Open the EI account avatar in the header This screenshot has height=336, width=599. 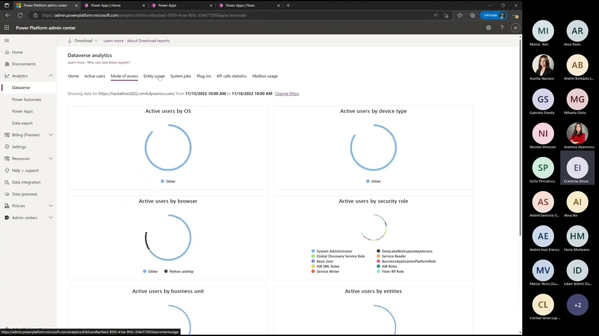coord(515,28)
